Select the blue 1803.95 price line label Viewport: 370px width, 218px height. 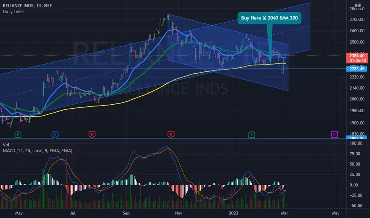pos(357,138)
